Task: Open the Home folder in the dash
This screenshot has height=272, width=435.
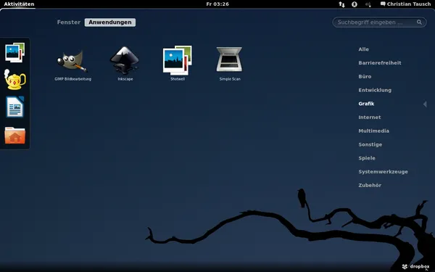Action: 15,135
